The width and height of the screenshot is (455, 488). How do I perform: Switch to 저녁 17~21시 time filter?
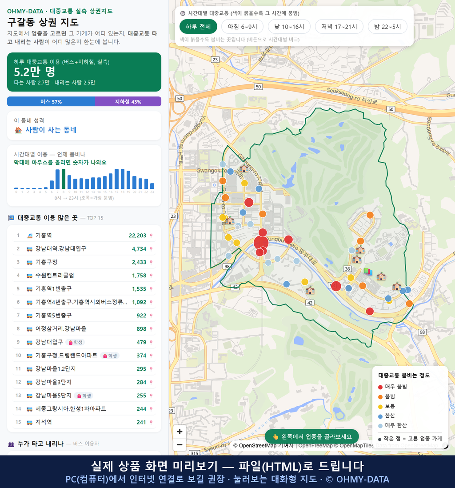pos(339,27)
